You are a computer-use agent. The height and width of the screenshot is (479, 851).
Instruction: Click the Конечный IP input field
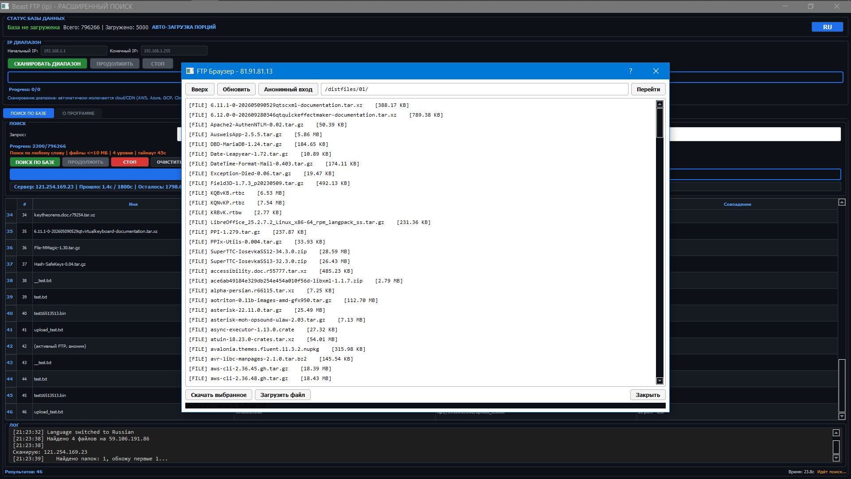(174, 51)
